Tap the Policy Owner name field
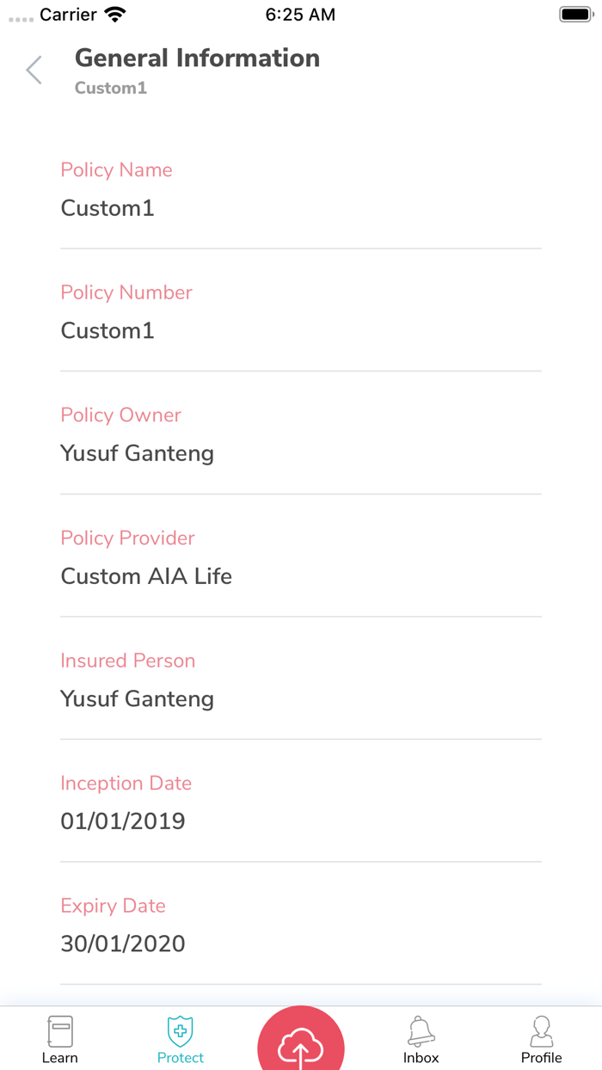Image resolution: width=602 pixels, height=1070 pixels. pyautogui.click(x=138, y=453)
